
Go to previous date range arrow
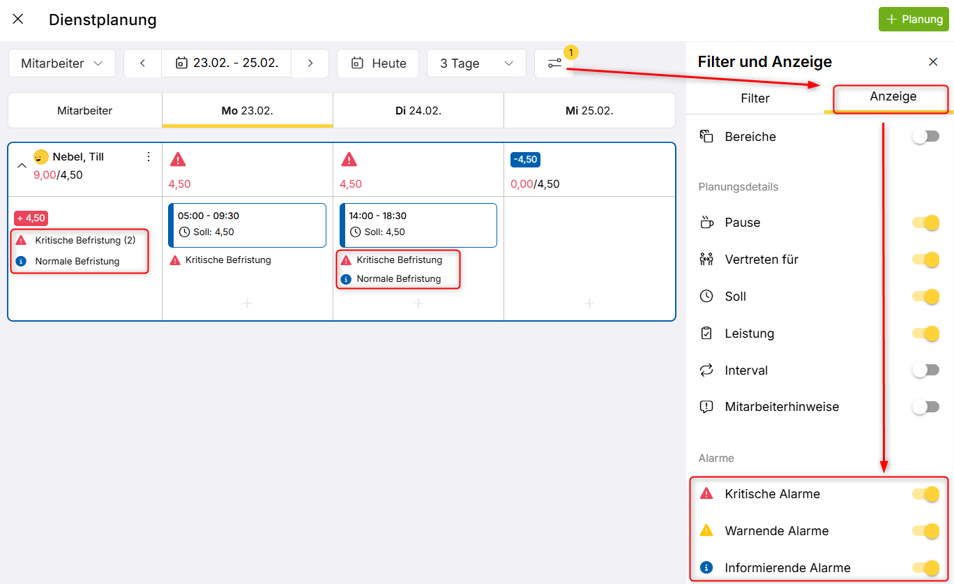click(x=142, y=63)
